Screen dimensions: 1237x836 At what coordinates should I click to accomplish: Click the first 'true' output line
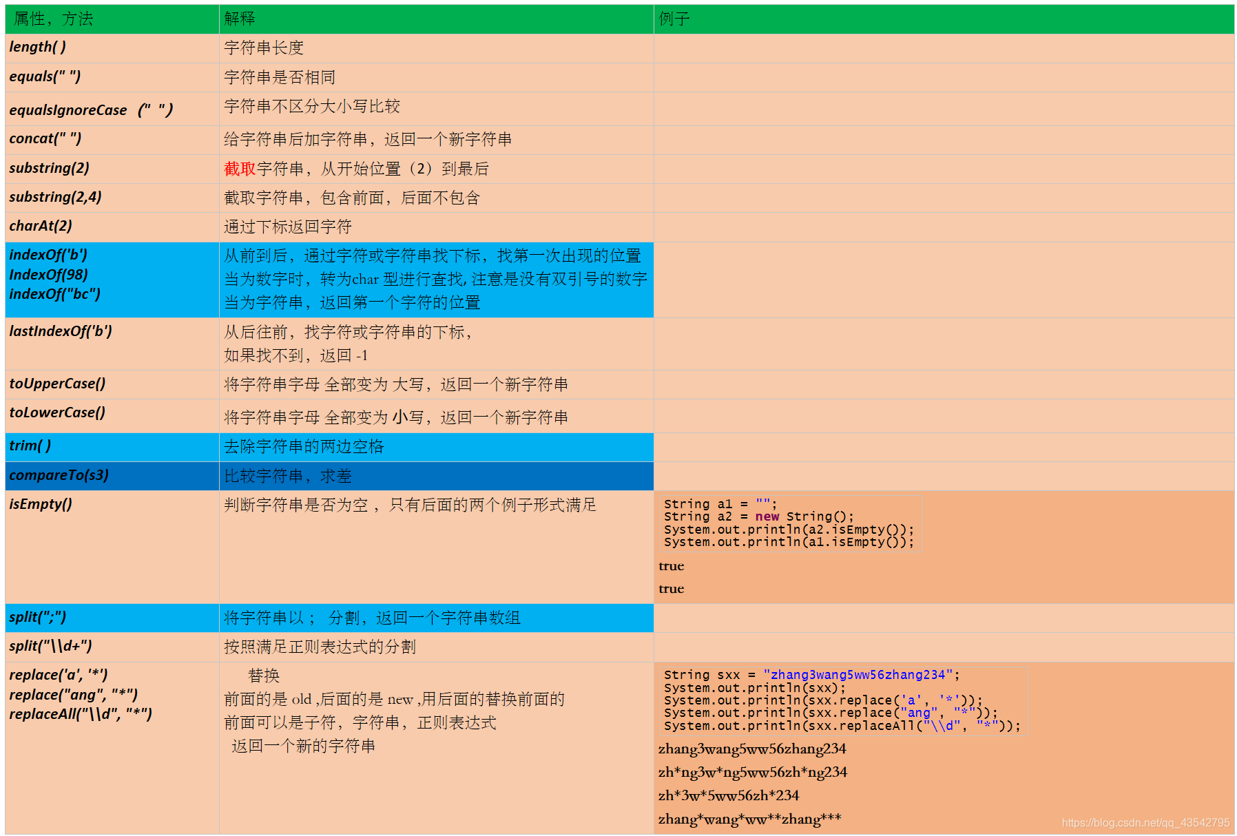pyautogui.click(x=672, y=566)
